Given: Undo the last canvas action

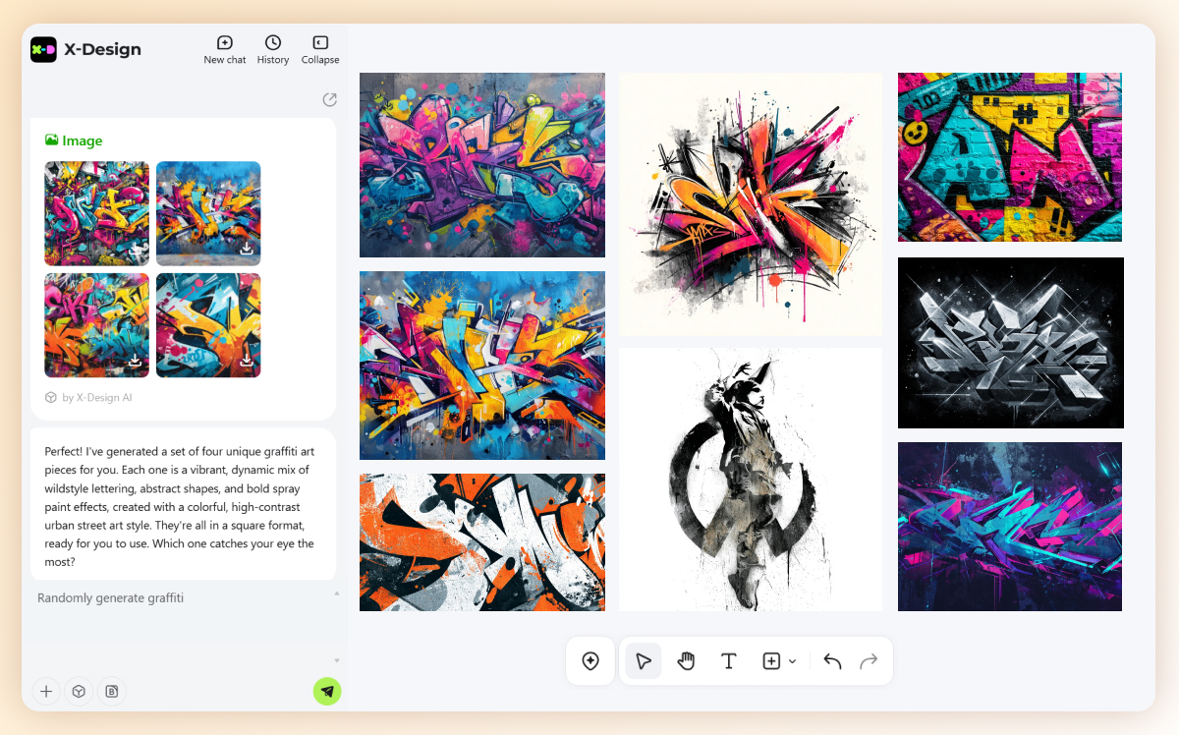Looking at the screenshot, I should (x=832, y=661).
